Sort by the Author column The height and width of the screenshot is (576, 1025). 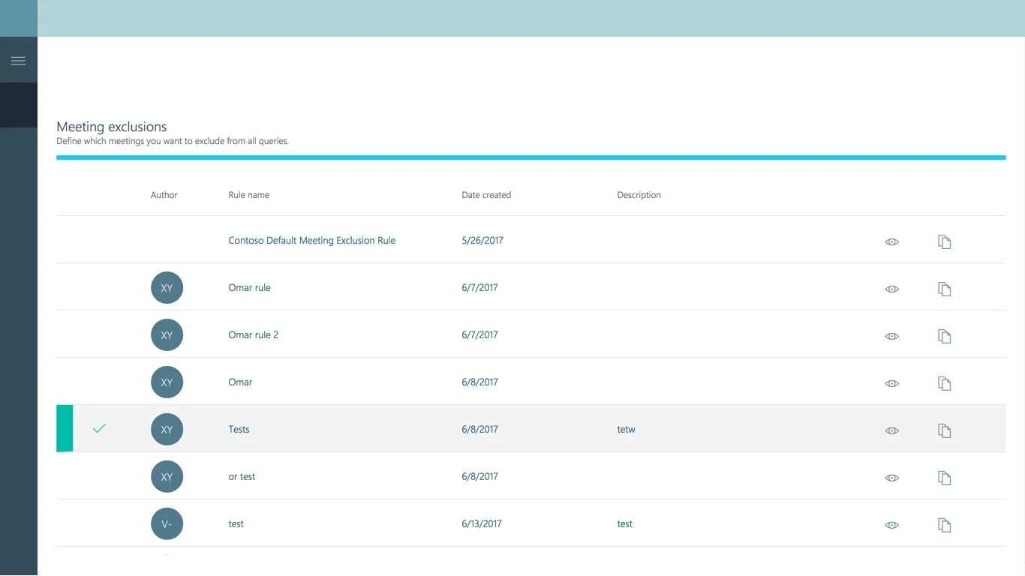coord(164,194)
